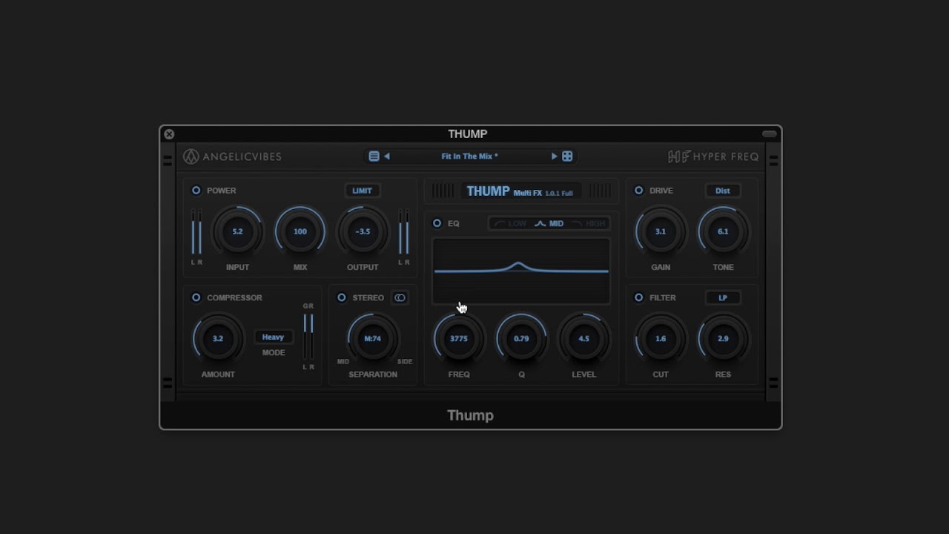Click the AngelicVibes logo
This screenshot has height=534, width=949.
point(233,156)
